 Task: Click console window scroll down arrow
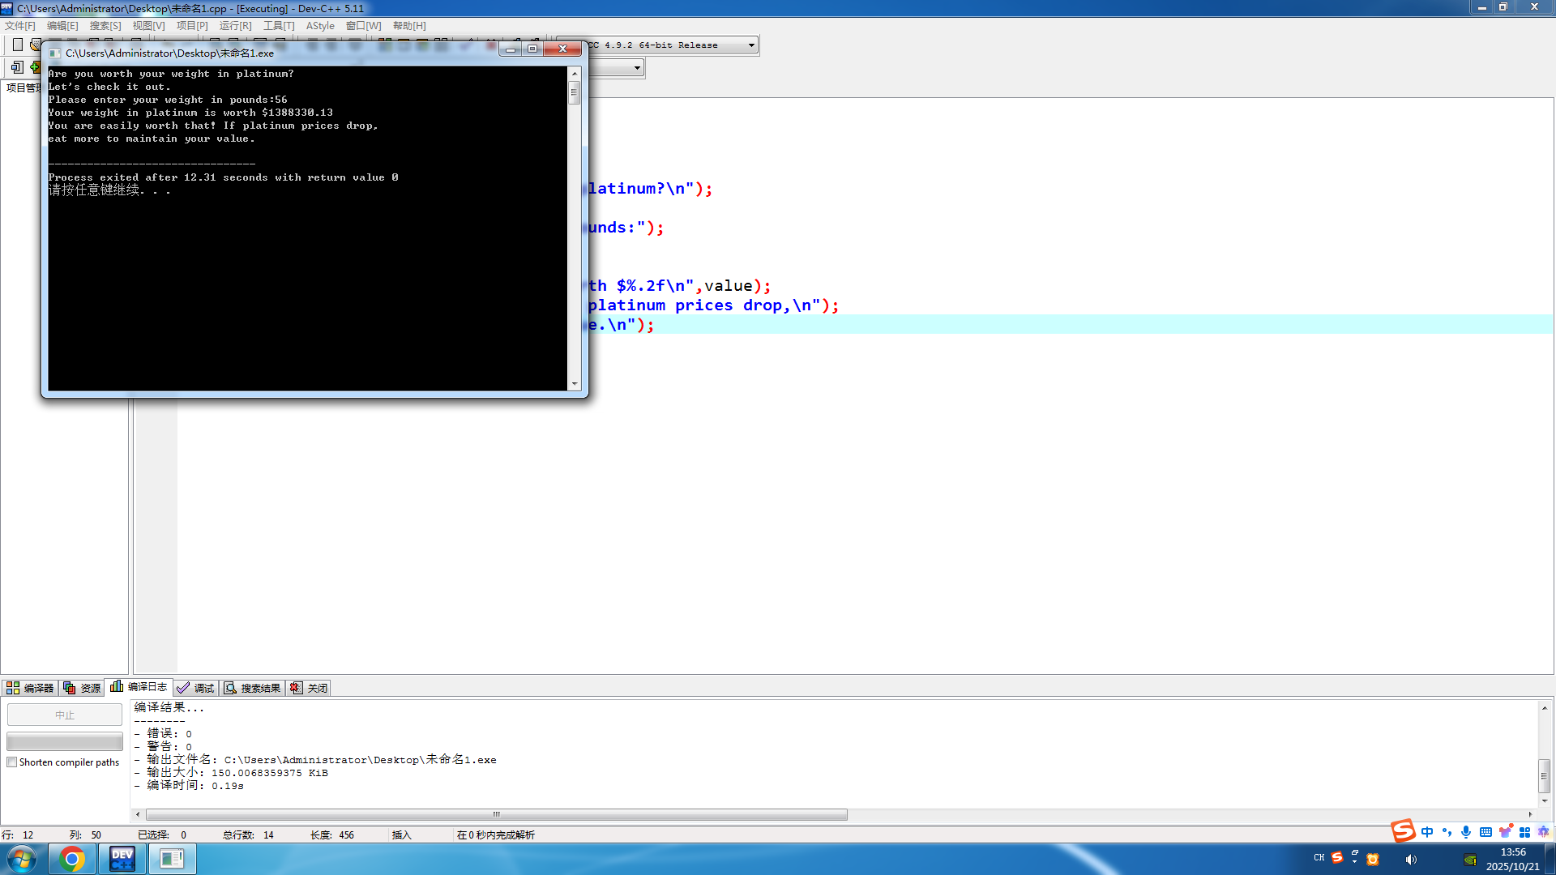click(575, 383)
